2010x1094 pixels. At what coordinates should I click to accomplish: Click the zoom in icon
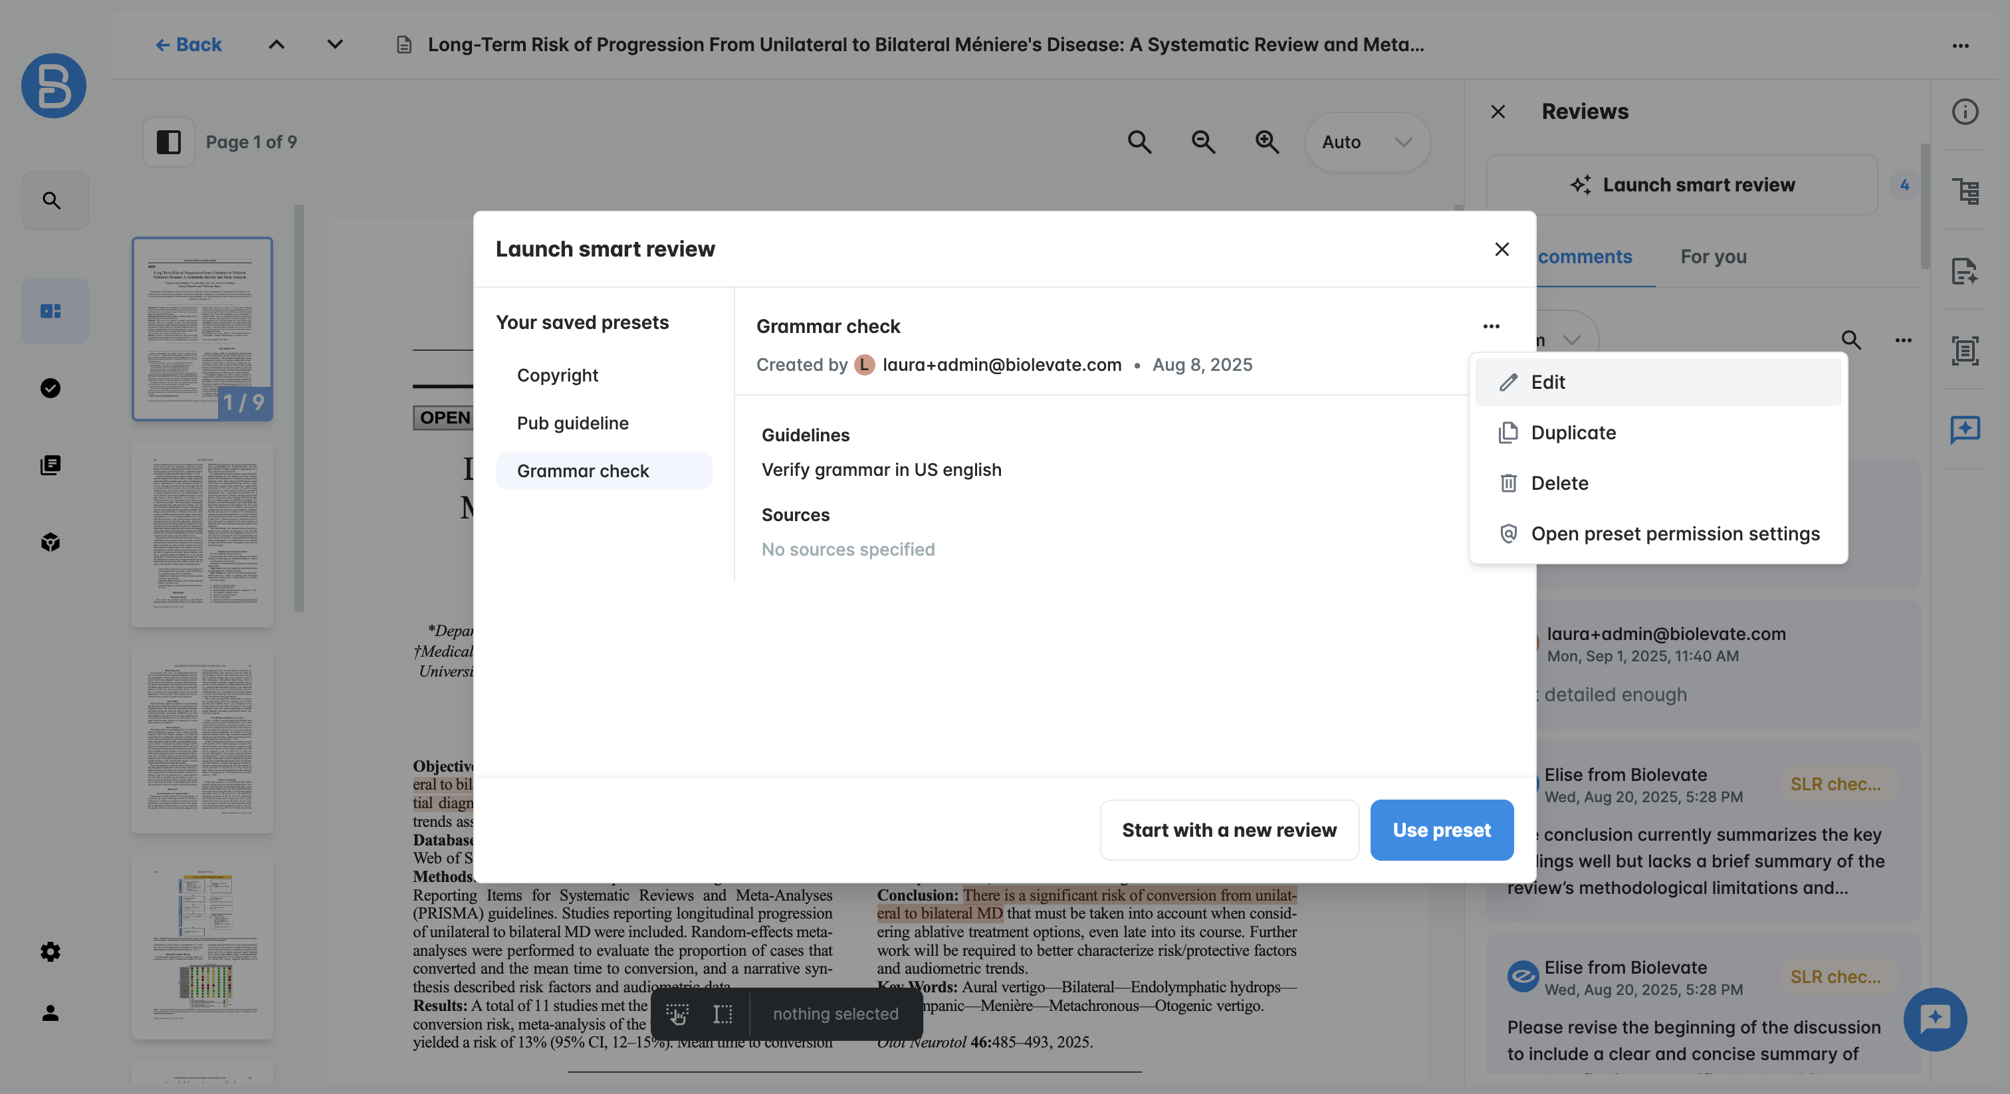click(1266, 142)
